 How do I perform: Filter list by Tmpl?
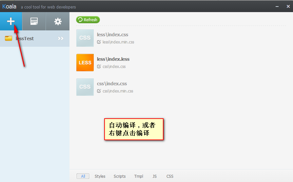(139, 176)
